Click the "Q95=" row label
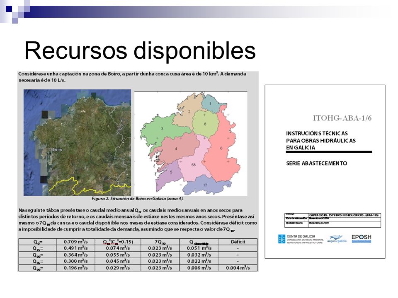Image resolution: width=398 pixels, height=298 pixels. coord(37,261)
